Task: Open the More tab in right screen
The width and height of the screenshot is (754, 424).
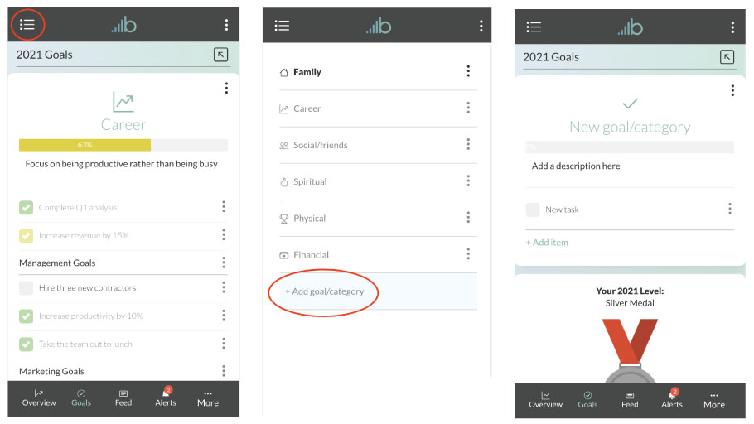Action: pos(713,399)
